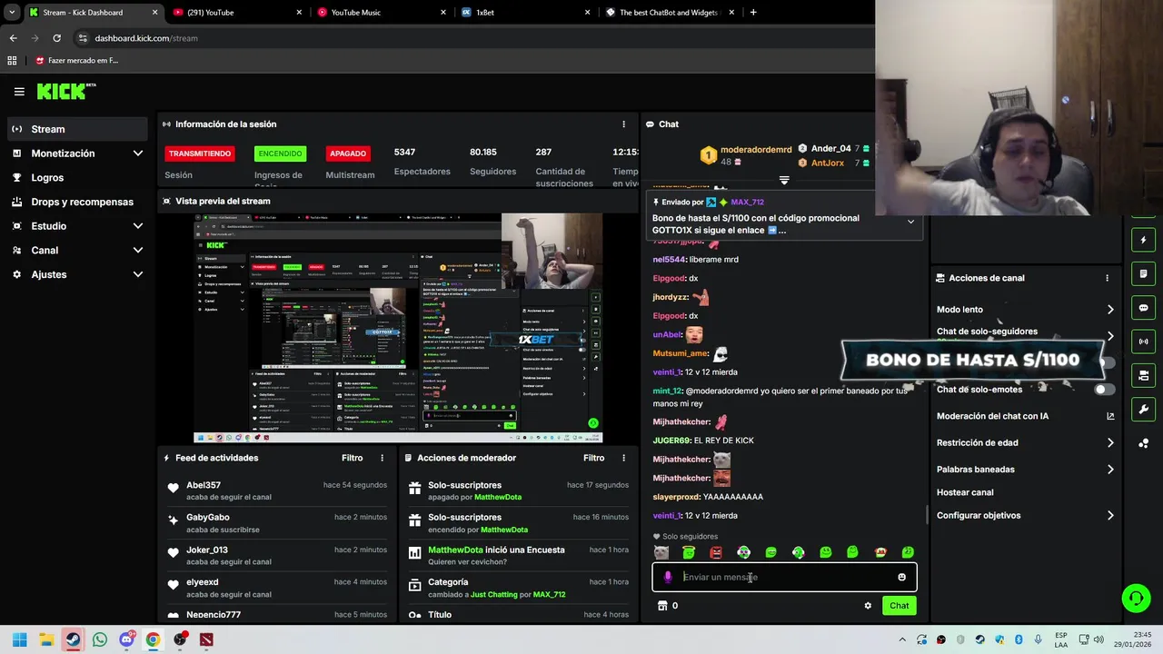Viewport: 1163px width, 654px height.
Task: Open the green headset support button
Action: pyautogui.click(x=1136, y=598)
